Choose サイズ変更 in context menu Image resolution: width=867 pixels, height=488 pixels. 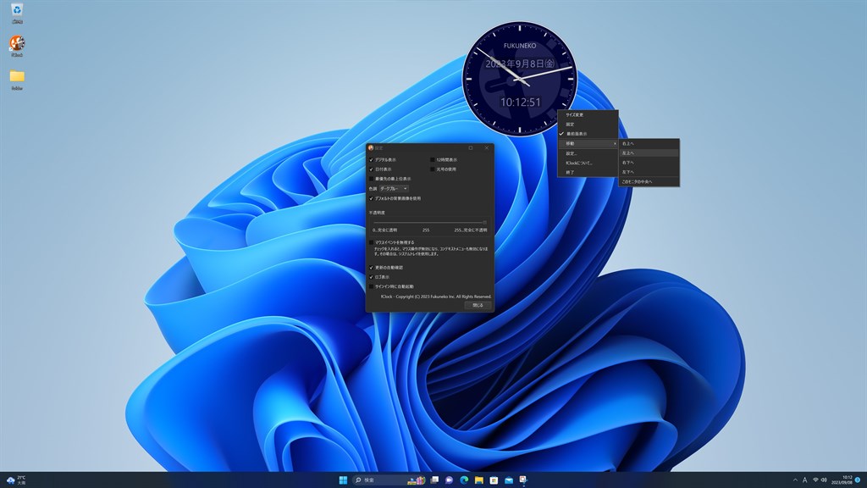[588, 114]
